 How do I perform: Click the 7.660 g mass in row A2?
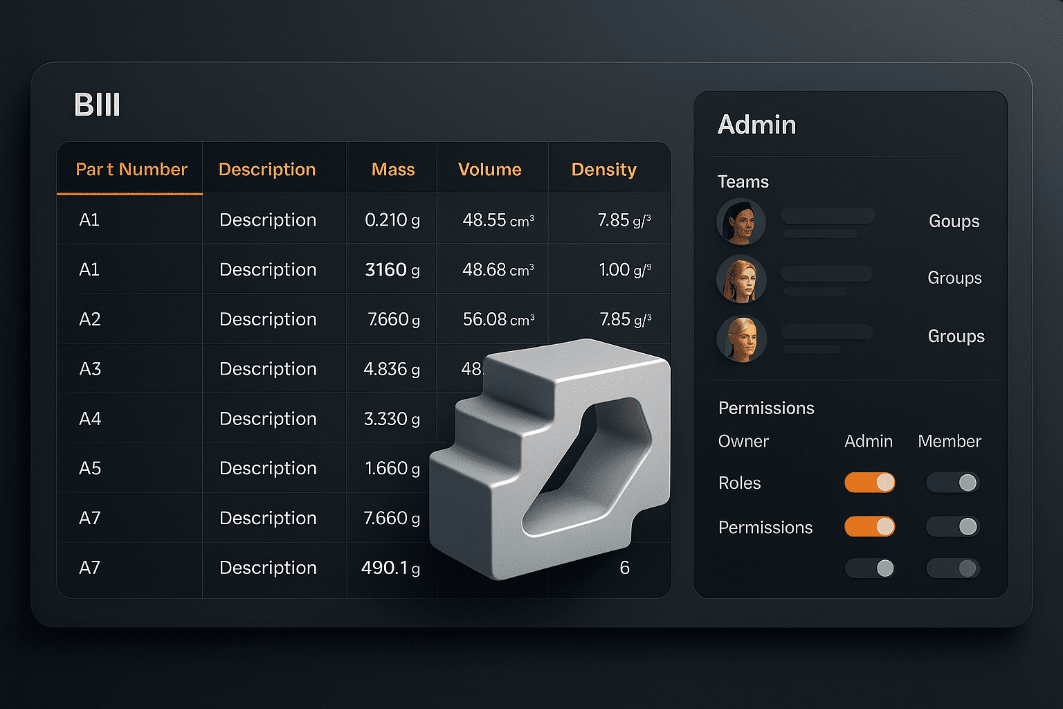coord(394,319)
